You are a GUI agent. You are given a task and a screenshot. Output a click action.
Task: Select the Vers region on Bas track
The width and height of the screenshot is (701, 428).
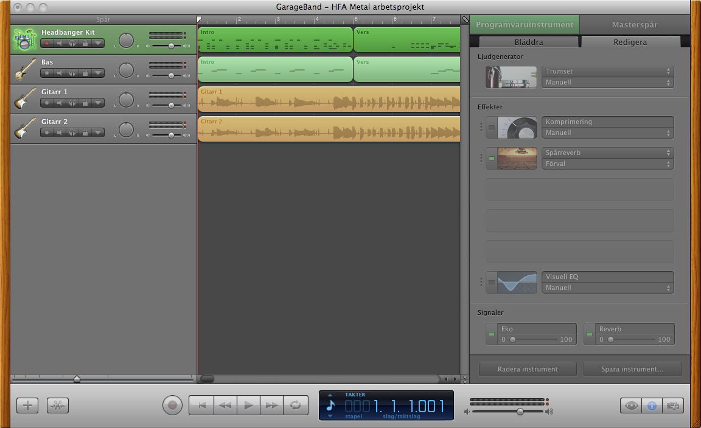click(x=407, y=69)
